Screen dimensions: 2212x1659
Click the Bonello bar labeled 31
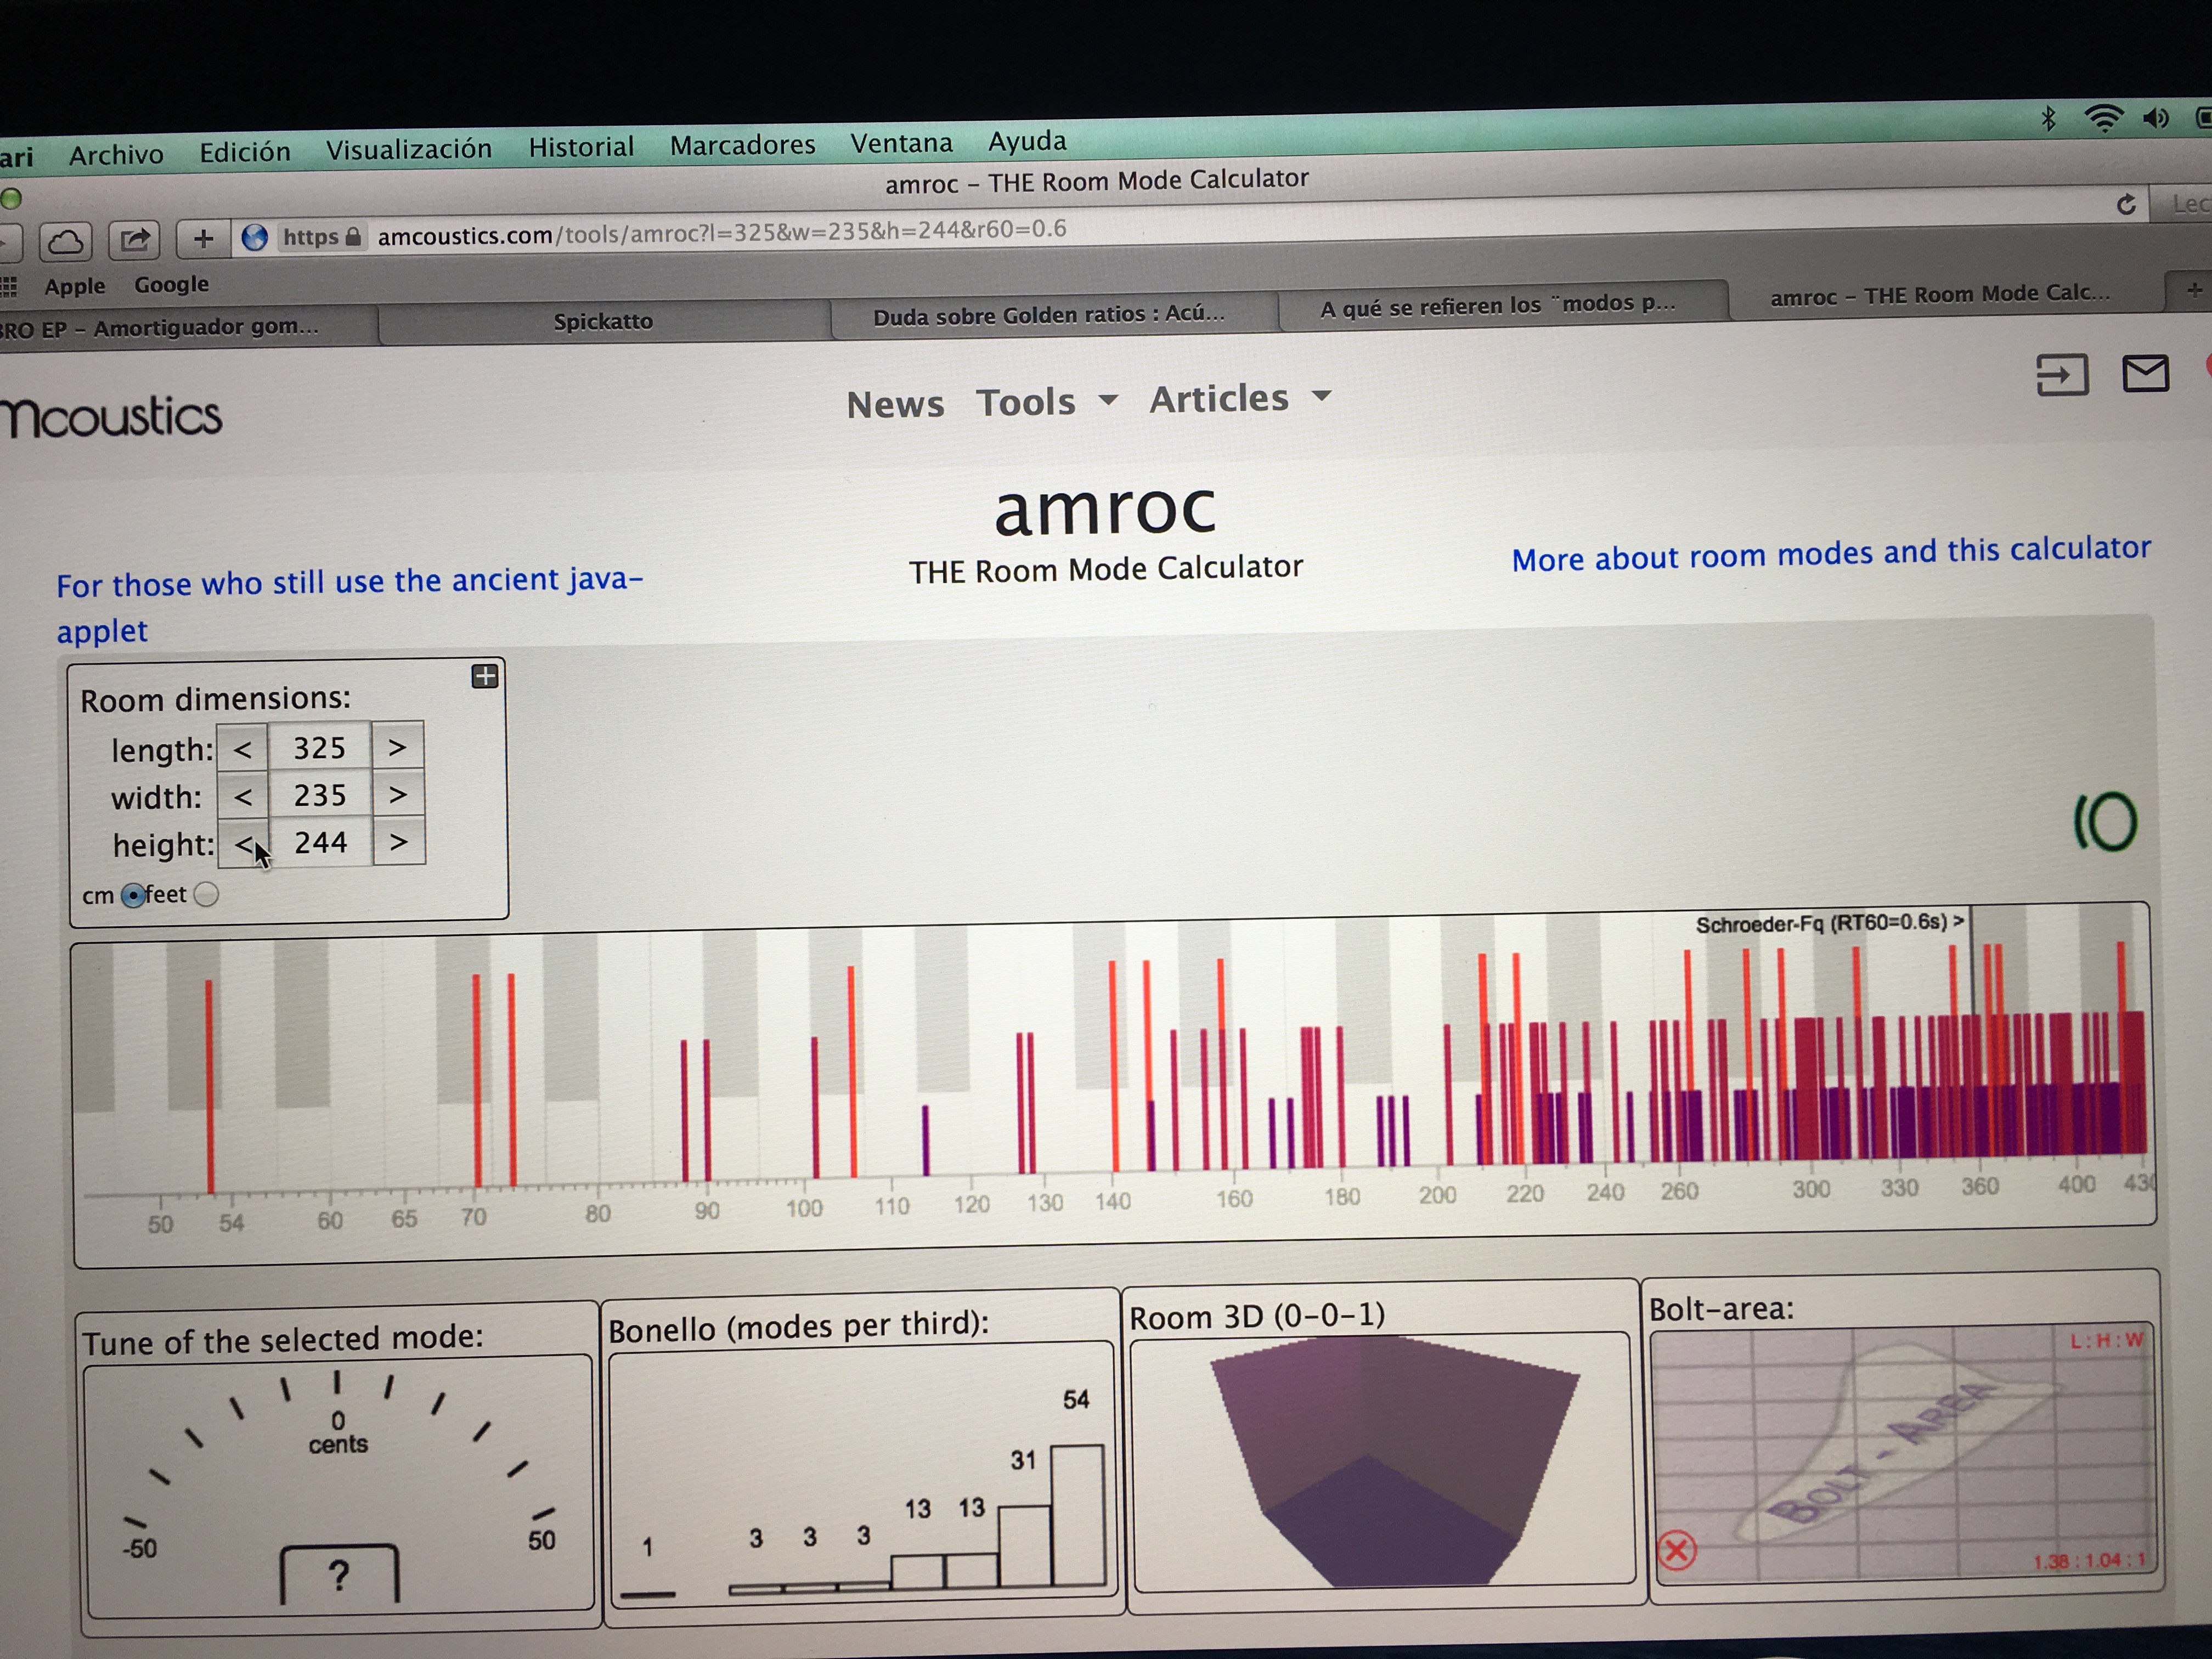click(1025, 1546)
